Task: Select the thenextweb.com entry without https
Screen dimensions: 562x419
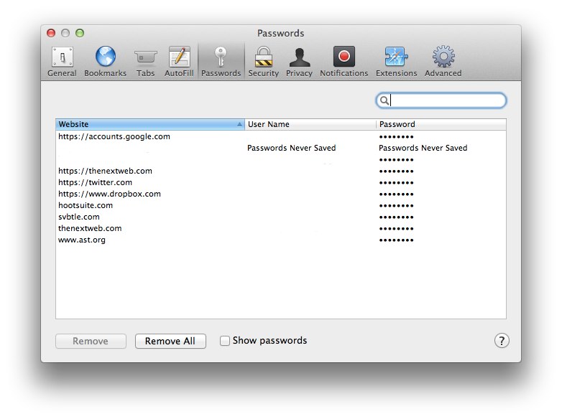Action: tap(281, 228)
